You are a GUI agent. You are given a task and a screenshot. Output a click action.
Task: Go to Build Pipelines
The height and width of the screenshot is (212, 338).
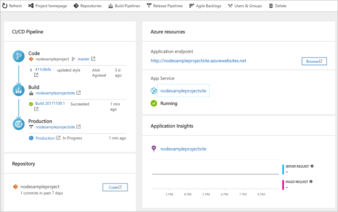click(124, 6)
